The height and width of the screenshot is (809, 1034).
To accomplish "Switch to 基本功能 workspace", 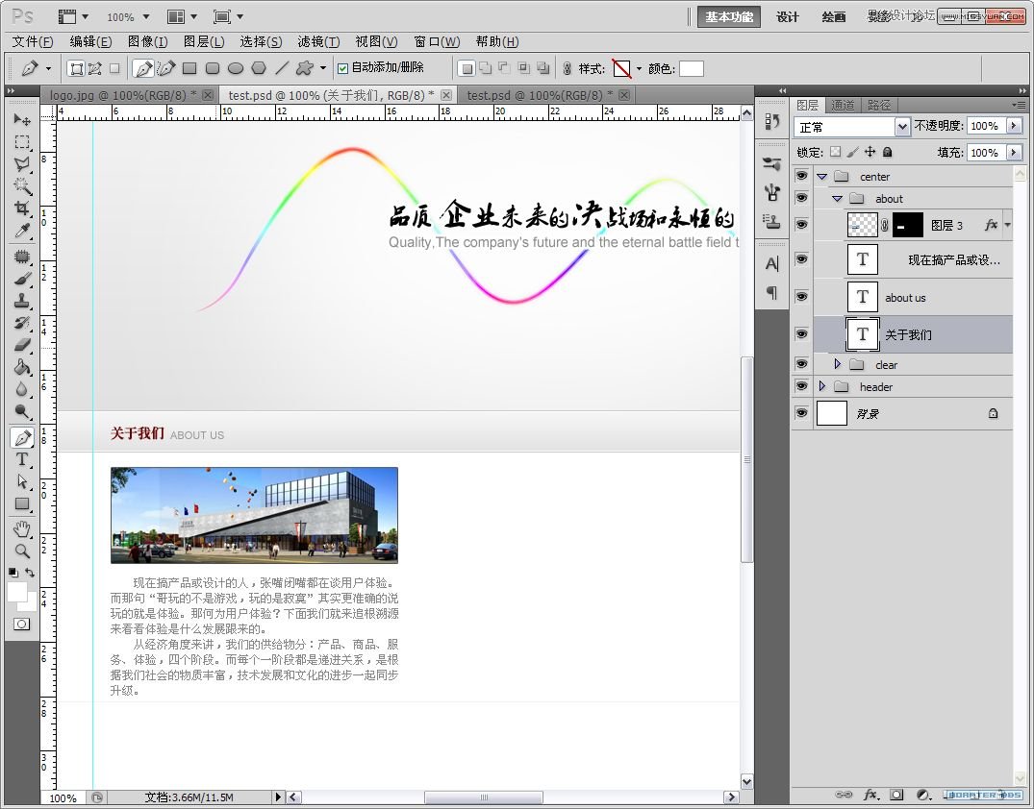I will (x=729, y=16).
